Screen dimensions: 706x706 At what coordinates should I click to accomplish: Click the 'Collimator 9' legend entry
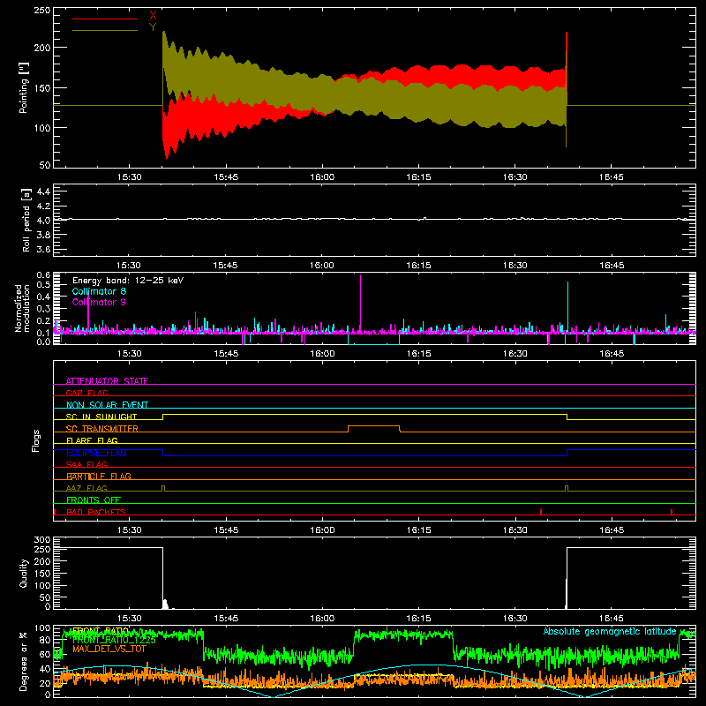tap(99, 302)
